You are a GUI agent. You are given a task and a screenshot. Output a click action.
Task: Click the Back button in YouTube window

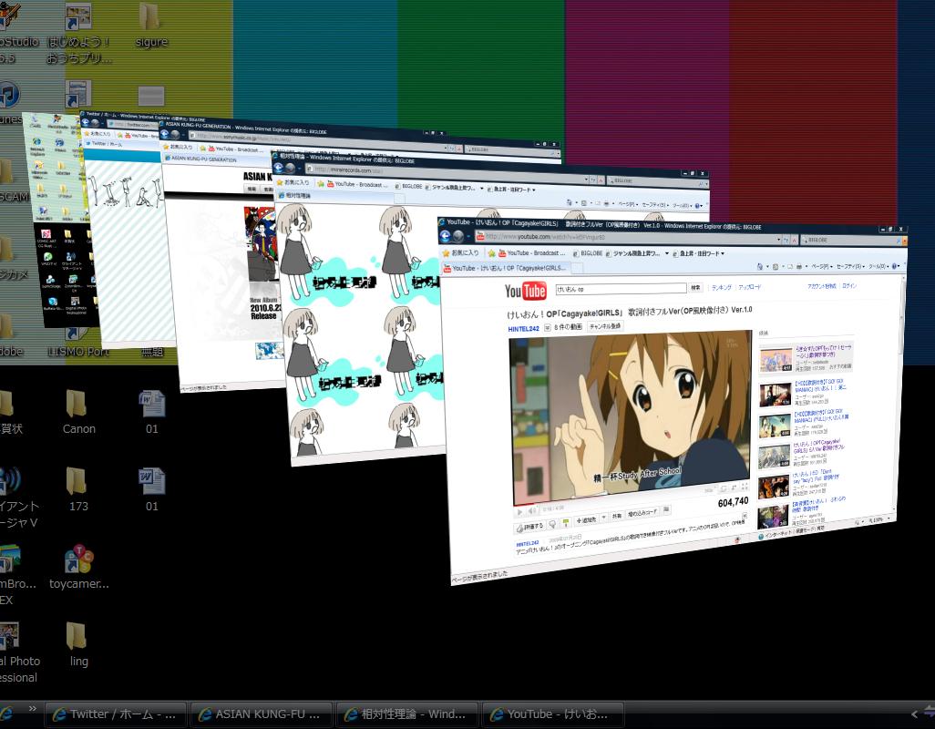tap(446, 236)
